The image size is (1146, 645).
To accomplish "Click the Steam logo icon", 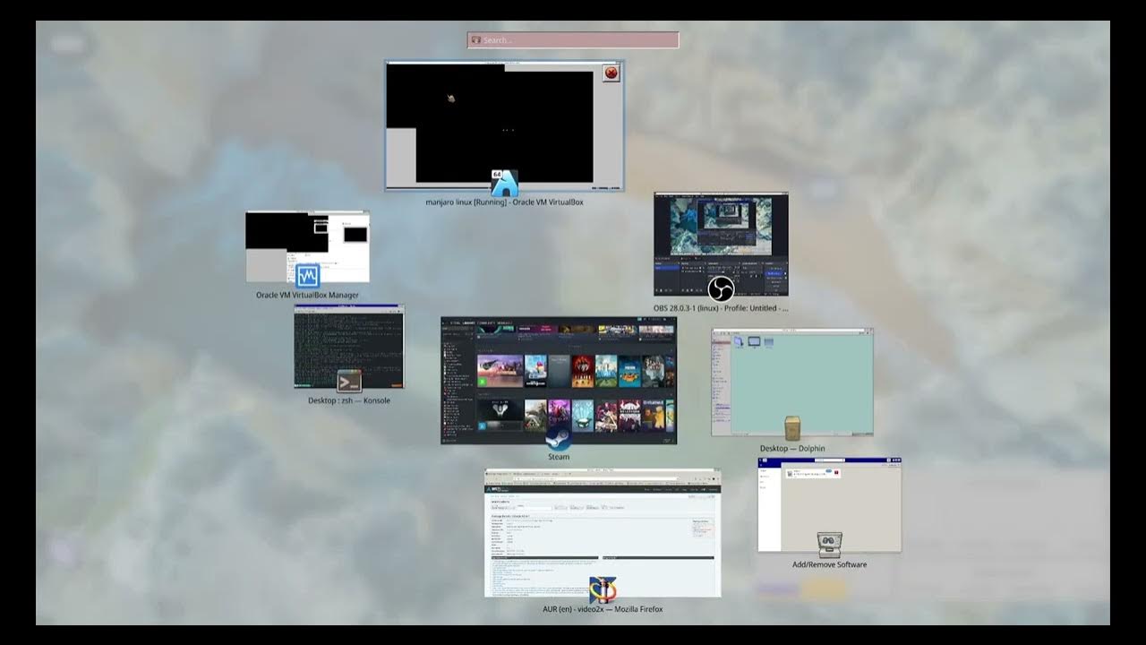I will coord(559,437).
